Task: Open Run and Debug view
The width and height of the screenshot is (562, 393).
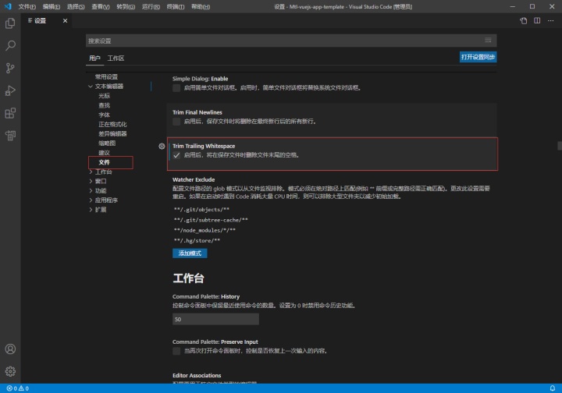Action: click(x=10, y=90)
